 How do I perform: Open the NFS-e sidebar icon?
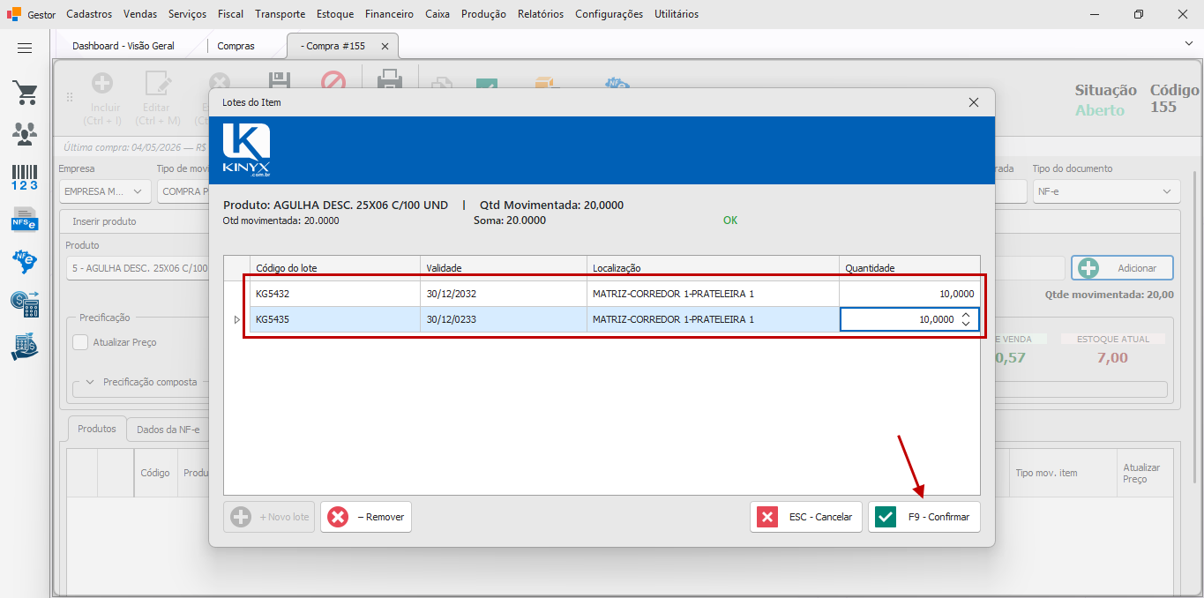click(25, 219)
